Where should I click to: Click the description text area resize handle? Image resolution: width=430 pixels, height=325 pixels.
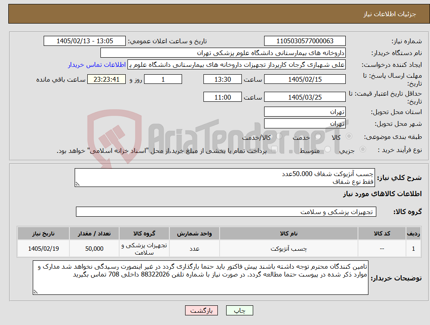(x=77, y=184)
